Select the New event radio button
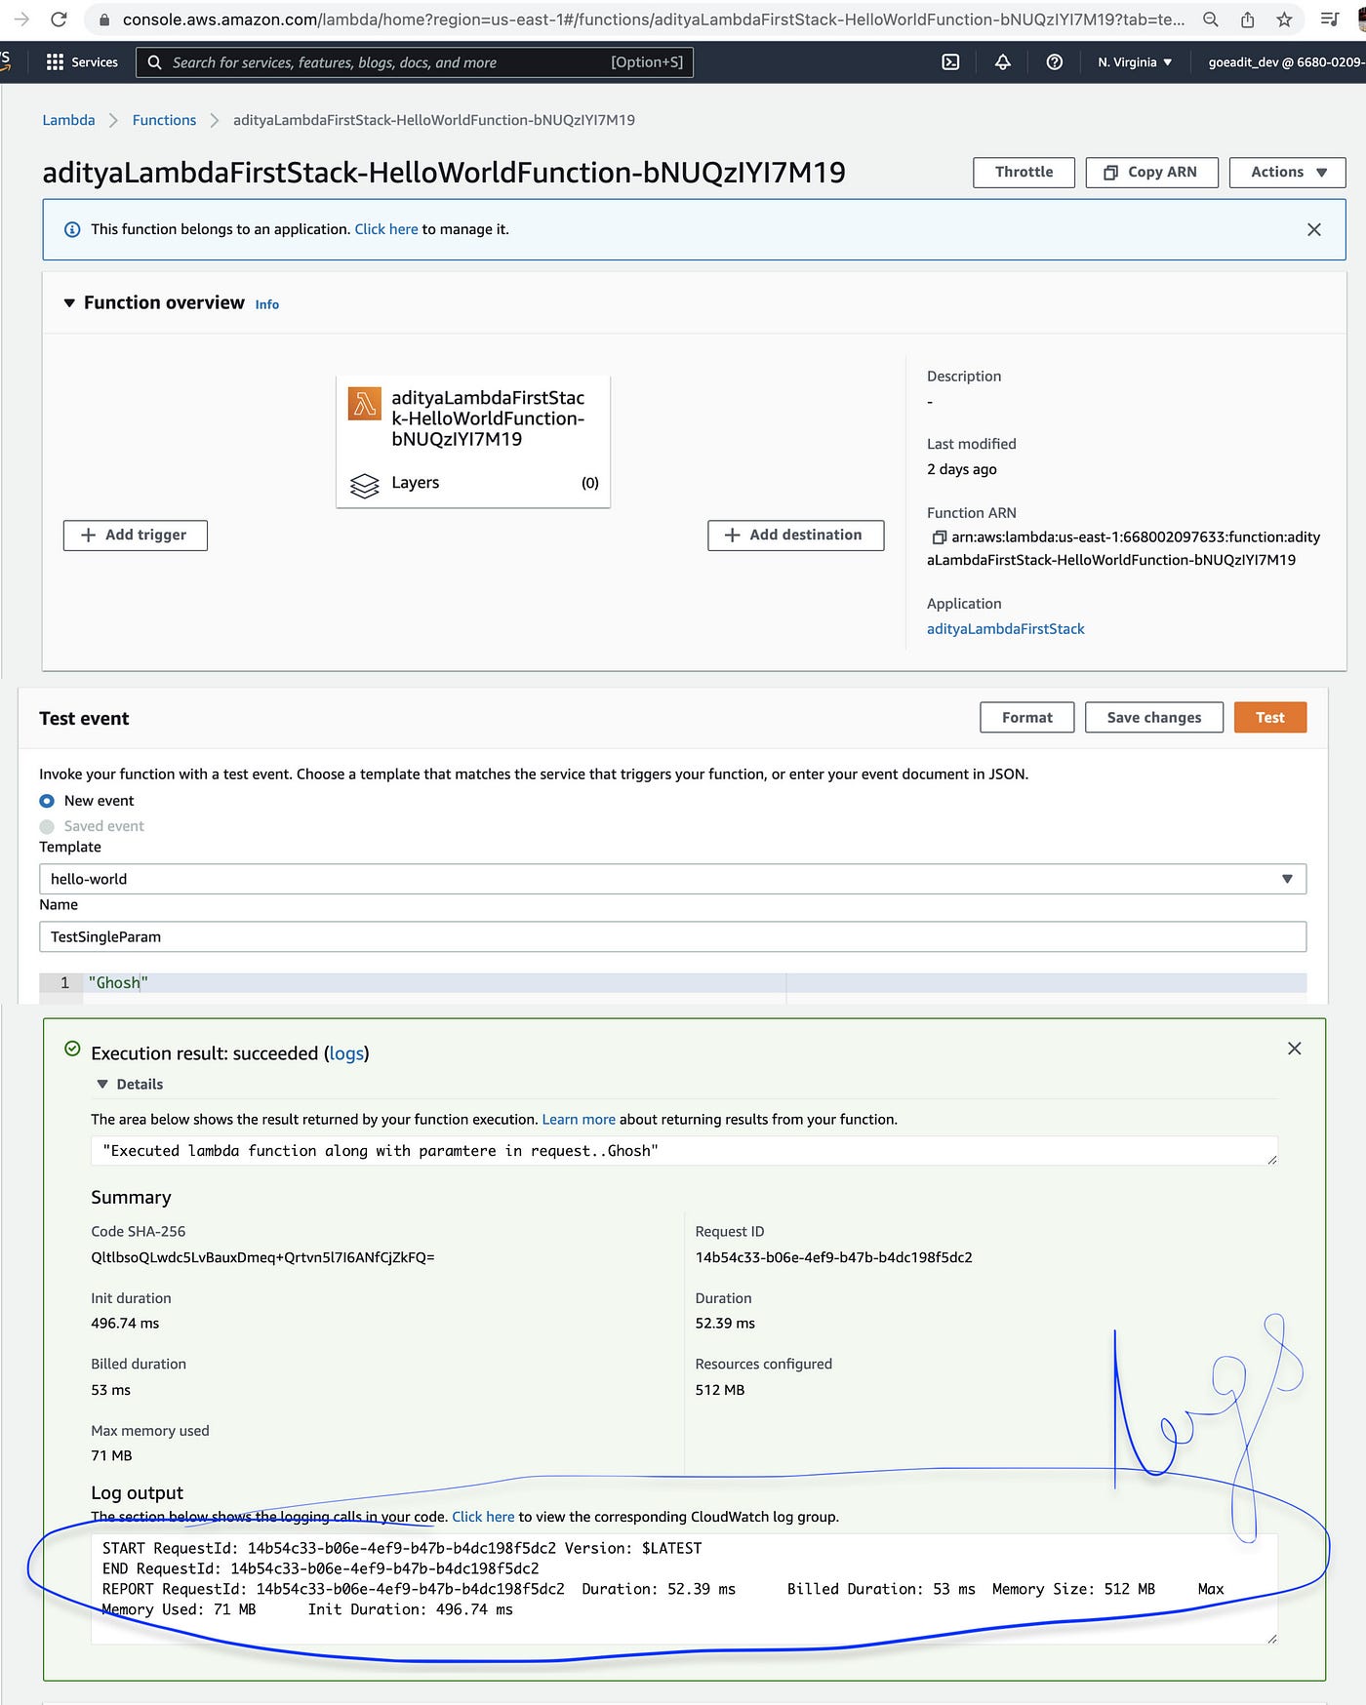 pyautogui.click(x=47, y=801)
